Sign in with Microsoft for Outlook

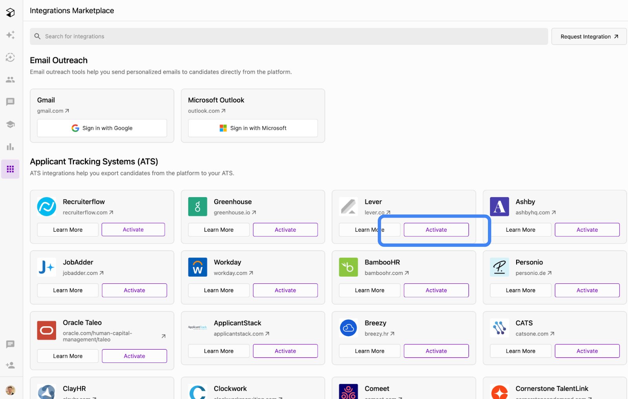253,128
